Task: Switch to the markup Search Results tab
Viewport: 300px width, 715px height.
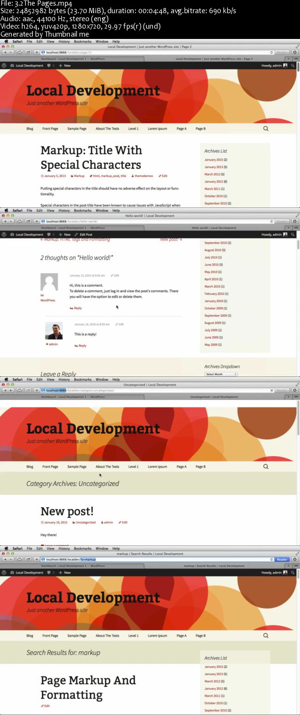Action: click(x=214, y=566)
